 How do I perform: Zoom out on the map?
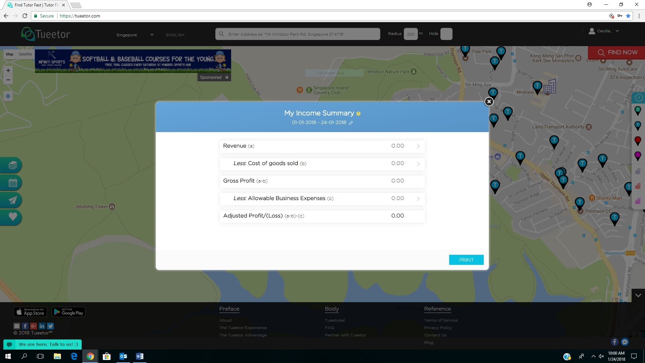pos(8,80)
